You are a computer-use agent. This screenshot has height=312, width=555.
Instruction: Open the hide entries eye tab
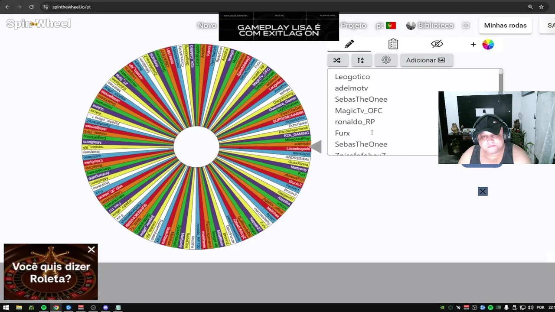coord(437,44)
